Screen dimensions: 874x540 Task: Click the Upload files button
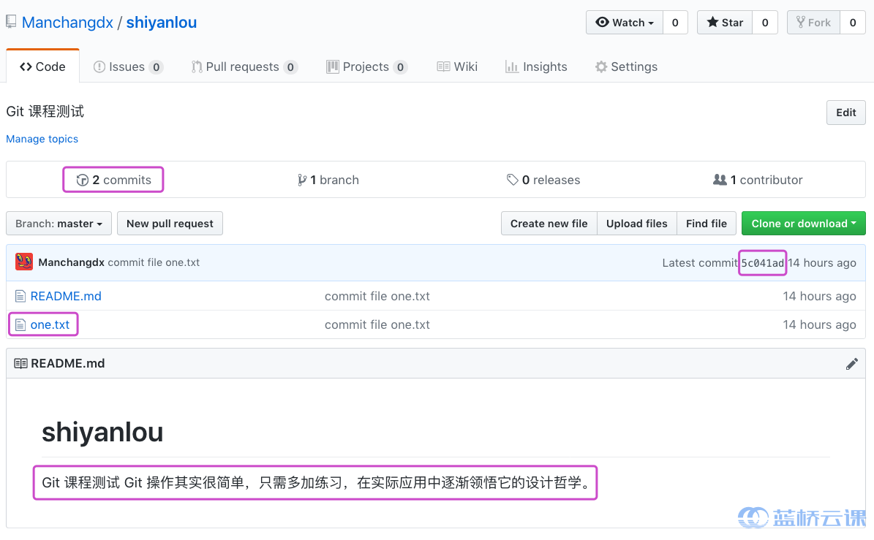pos(636,224)
